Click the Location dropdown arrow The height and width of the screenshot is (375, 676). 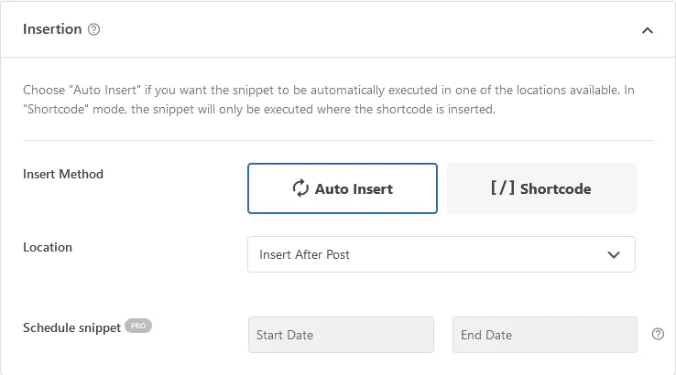click(x=614, y=254)
